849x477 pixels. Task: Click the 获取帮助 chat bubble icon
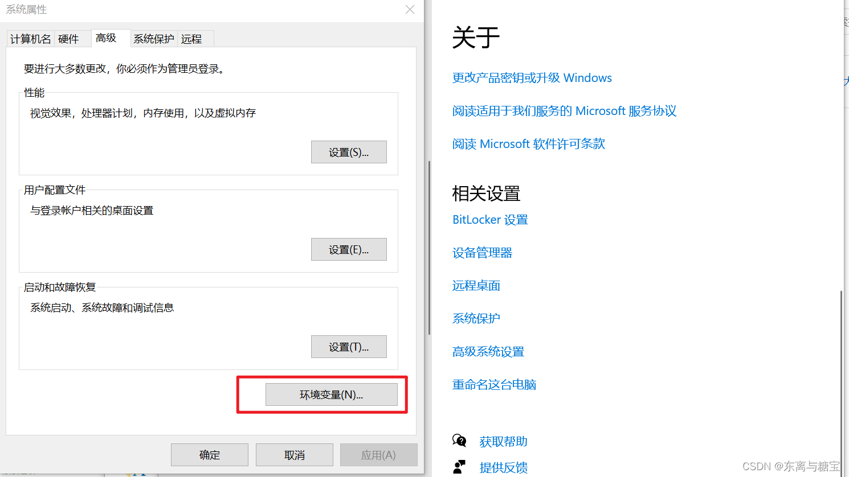pyautogui.click(x=459, y=441)
